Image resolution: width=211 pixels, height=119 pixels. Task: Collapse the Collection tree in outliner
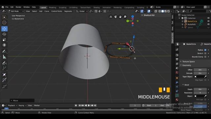pos(179,18)
